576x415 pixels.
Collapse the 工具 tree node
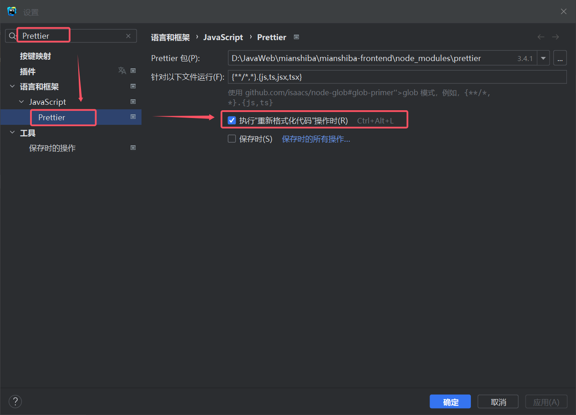pos(12,133)
